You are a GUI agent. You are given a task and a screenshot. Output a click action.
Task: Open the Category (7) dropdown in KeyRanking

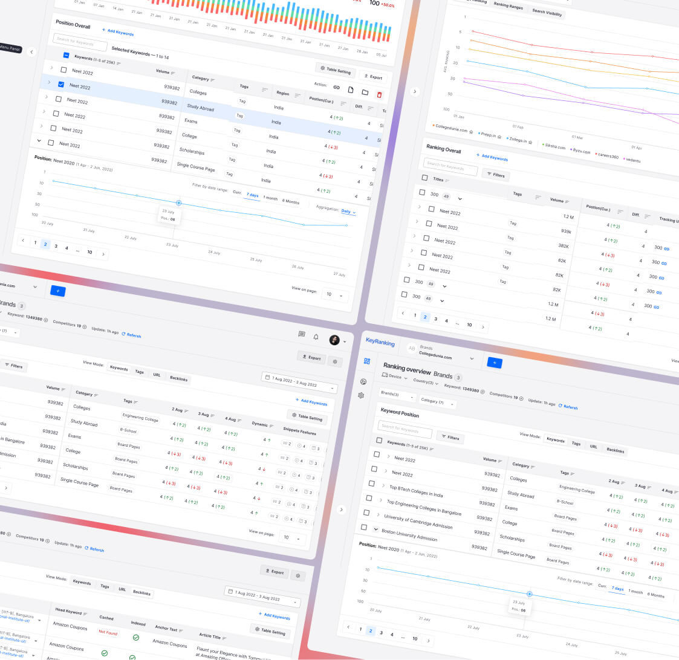(437, 402)
